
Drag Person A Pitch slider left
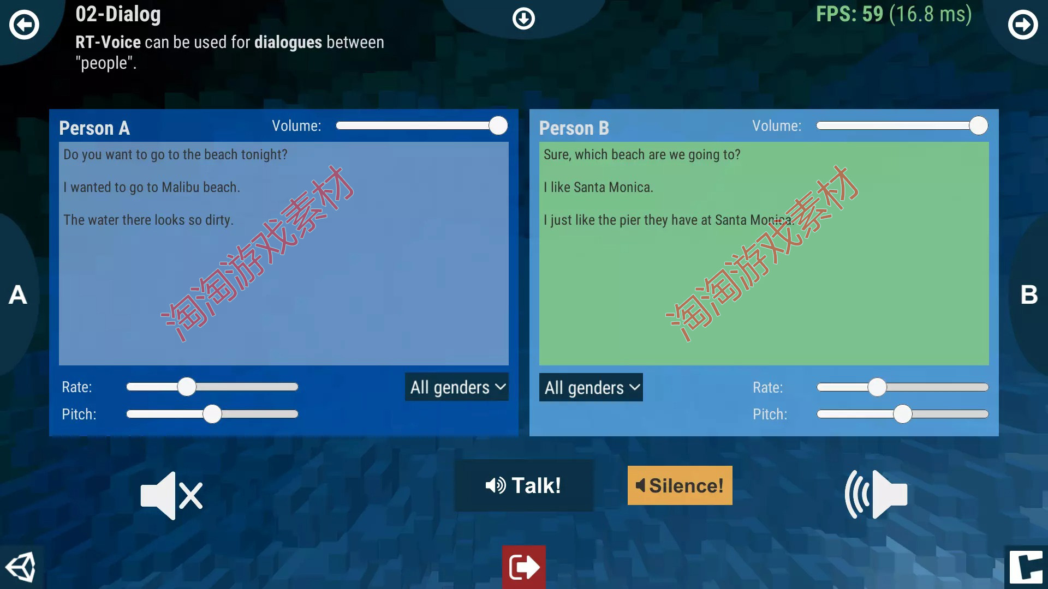[212, 413]
